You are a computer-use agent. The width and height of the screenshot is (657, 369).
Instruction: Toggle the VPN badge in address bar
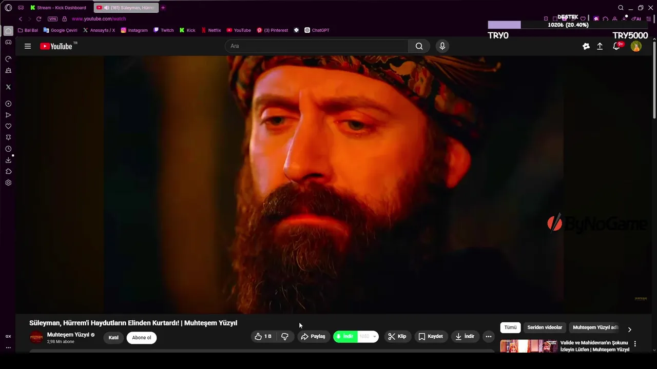(52, 19)
